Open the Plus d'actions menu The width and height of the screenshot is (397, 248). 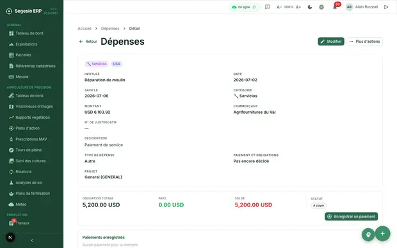pyautogui.click(x=364, y=42)
